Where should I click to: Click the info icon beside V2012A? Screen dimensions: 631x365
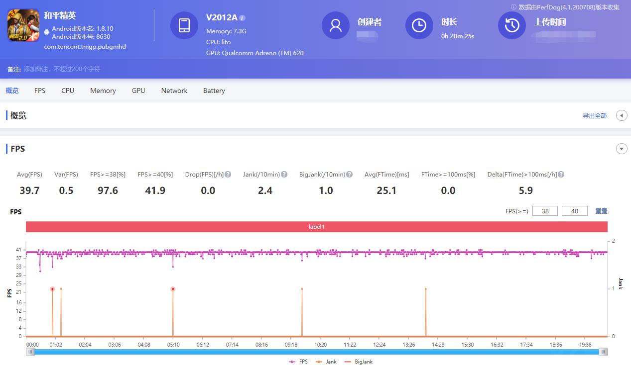tap(242, 18)
